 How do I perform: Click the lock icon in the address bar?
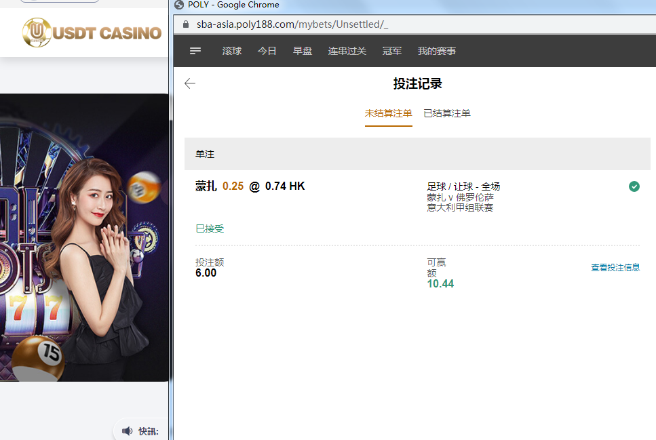[x=186, y=24]
